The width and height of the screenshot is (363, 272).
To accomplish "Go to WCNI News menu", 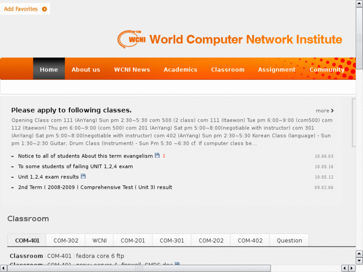I will [x=132, y=70].
